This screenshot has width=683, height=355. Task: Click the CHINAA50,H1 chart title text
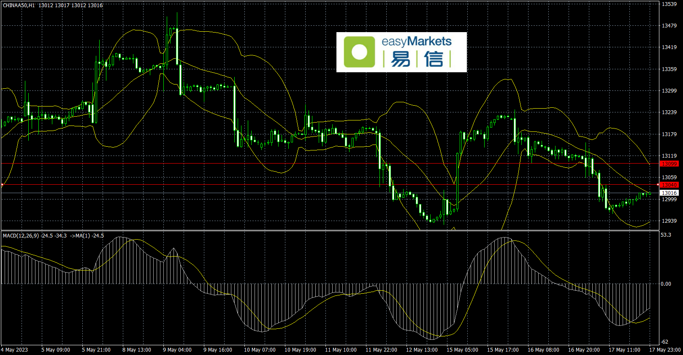coord(19,5)
